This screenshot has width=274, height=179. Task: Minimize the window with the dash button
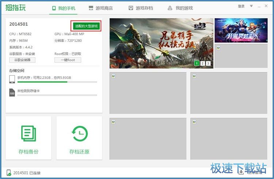[260, 6]
